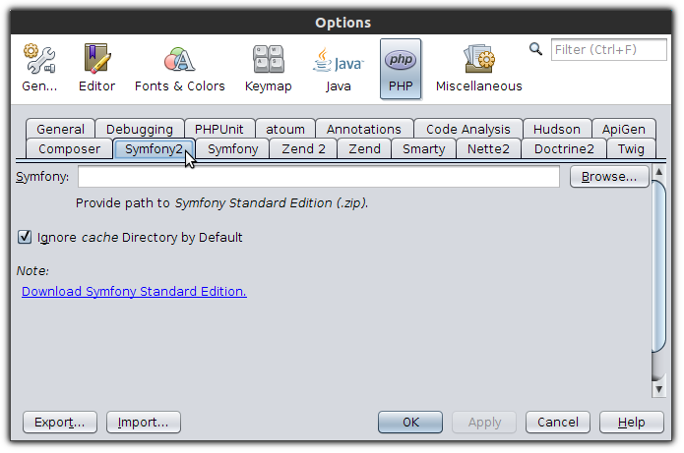Click the Browse... button

[609, 177]
